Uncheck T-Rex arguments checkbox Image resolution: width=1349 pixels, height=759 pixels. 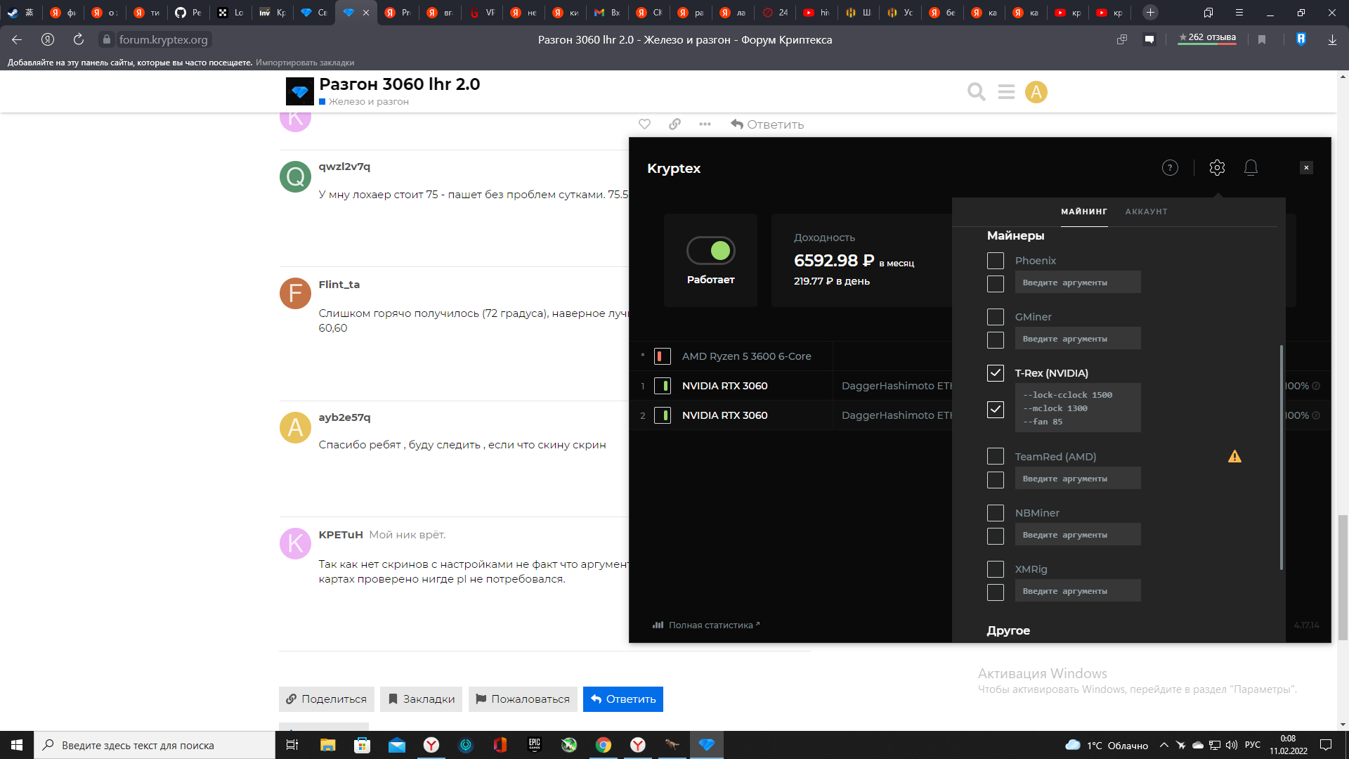996,410
